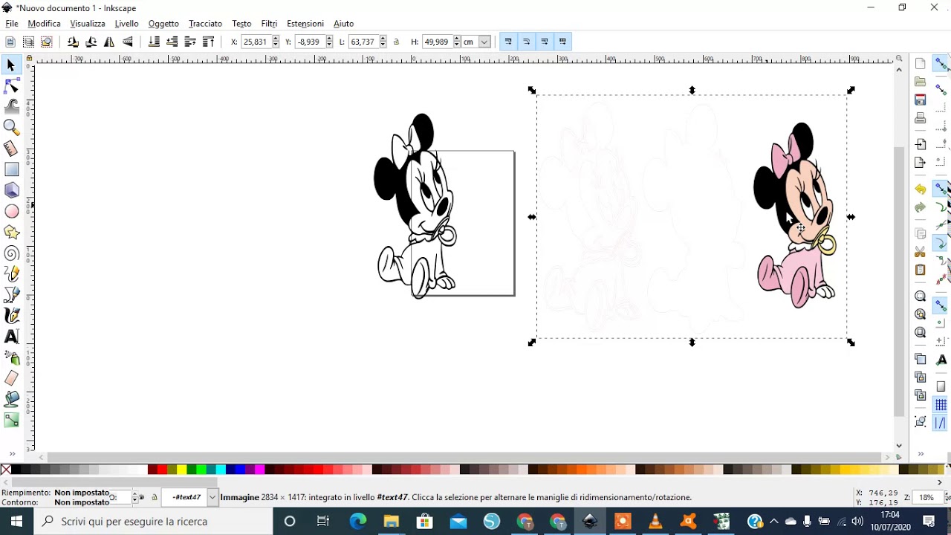The width and height of the screenshot is (951, 535).
Task: Select the Gradient tool
Action: 11,420
